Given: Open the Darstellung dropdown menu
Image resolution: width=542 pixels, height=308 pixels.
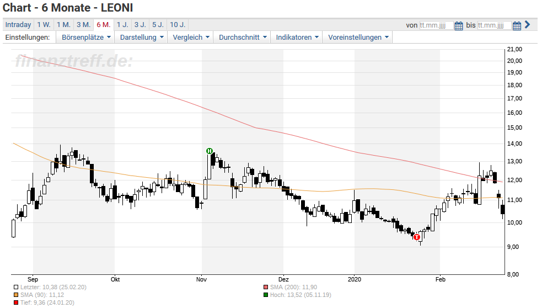Looking at the screenshot, I should tap(142, 38).
